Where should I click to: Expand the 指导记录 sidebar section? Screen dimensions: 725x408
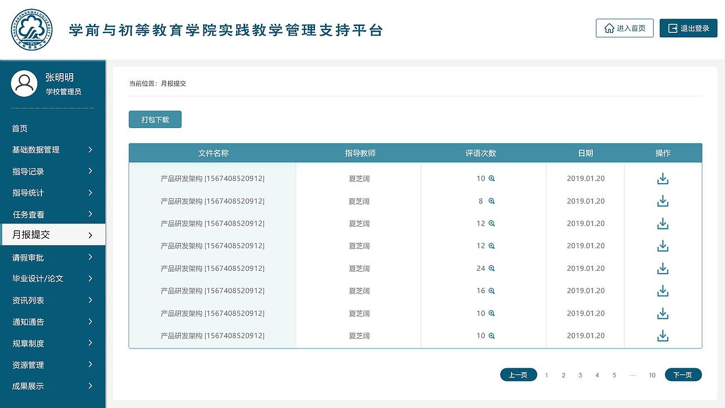pyautogui.click(x=90, y=171)
